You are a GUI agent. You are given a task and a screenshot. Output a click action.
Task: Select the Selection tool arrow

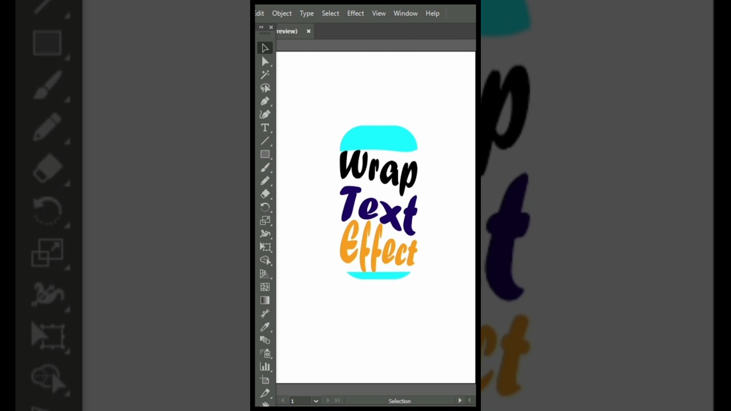pos(265,49)
